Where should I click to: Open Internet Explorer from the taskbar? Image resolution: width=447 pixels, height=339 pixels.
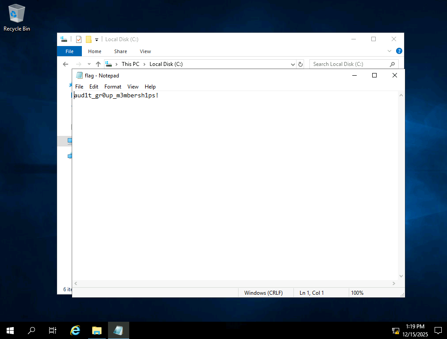[x=76, y=330]
